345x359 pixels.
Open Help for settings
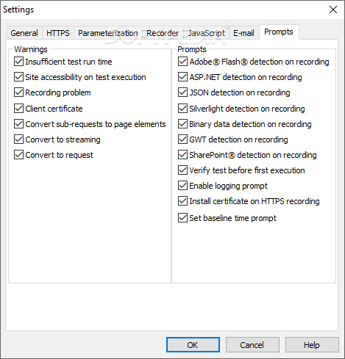(312, 345)
